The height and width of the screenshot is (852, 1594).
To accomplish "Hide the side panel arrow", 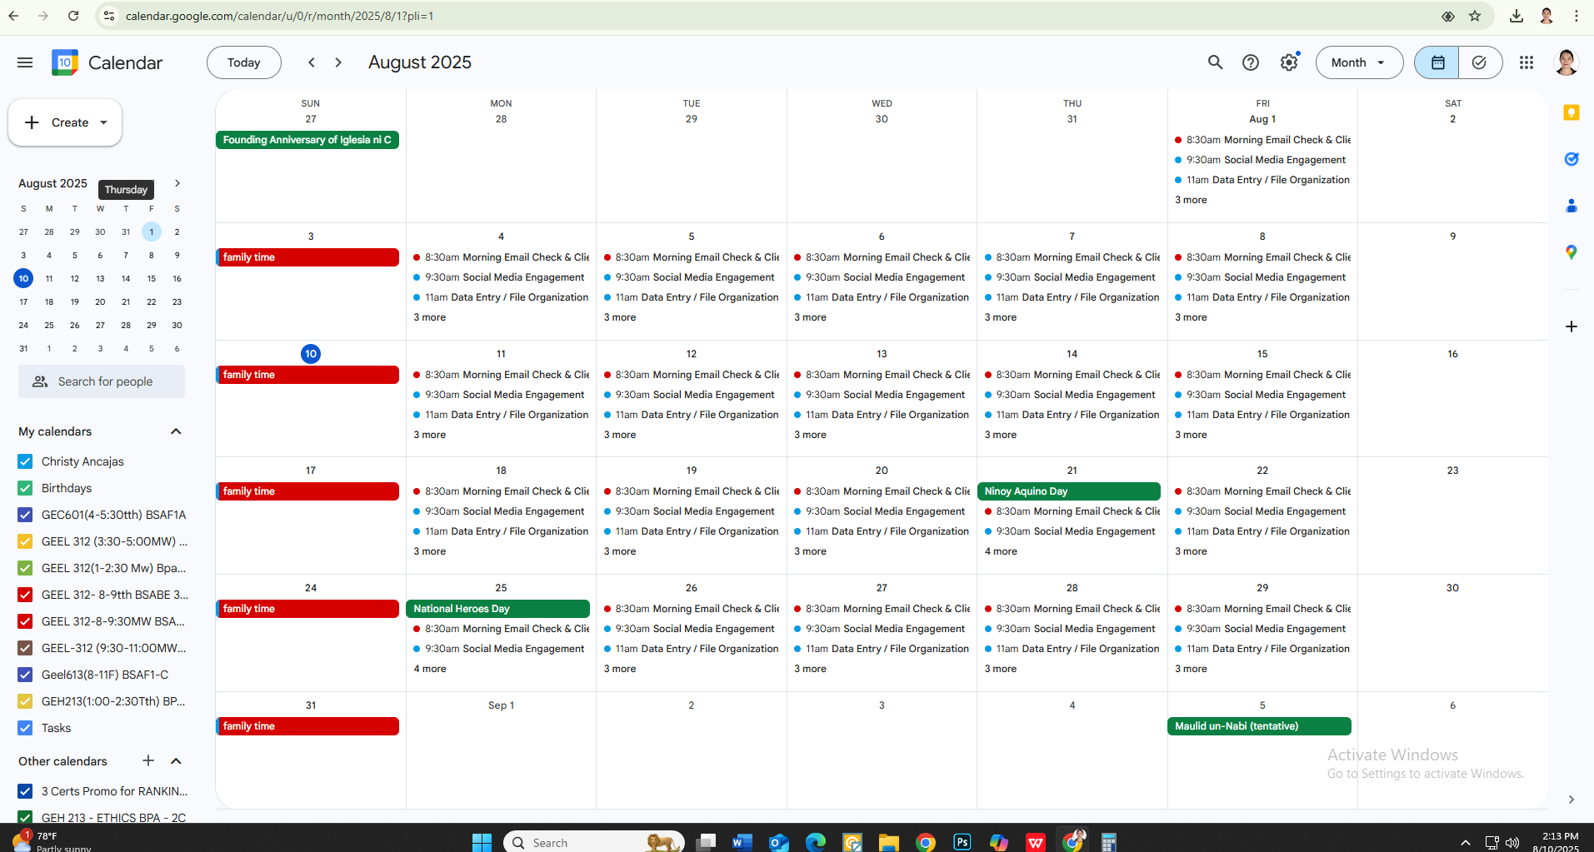I will point(1572,800).
